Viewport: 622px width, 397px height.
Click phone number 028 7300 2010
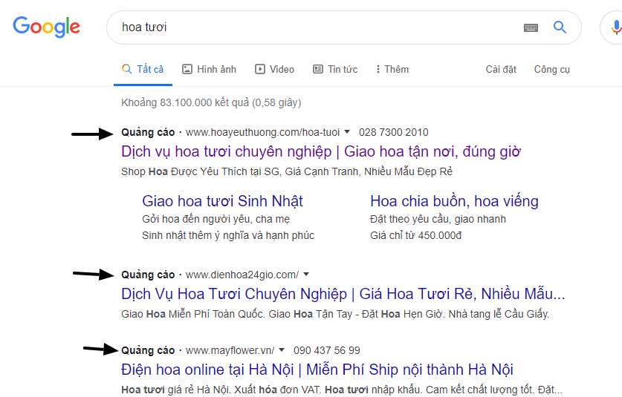(x=394, y=132)
